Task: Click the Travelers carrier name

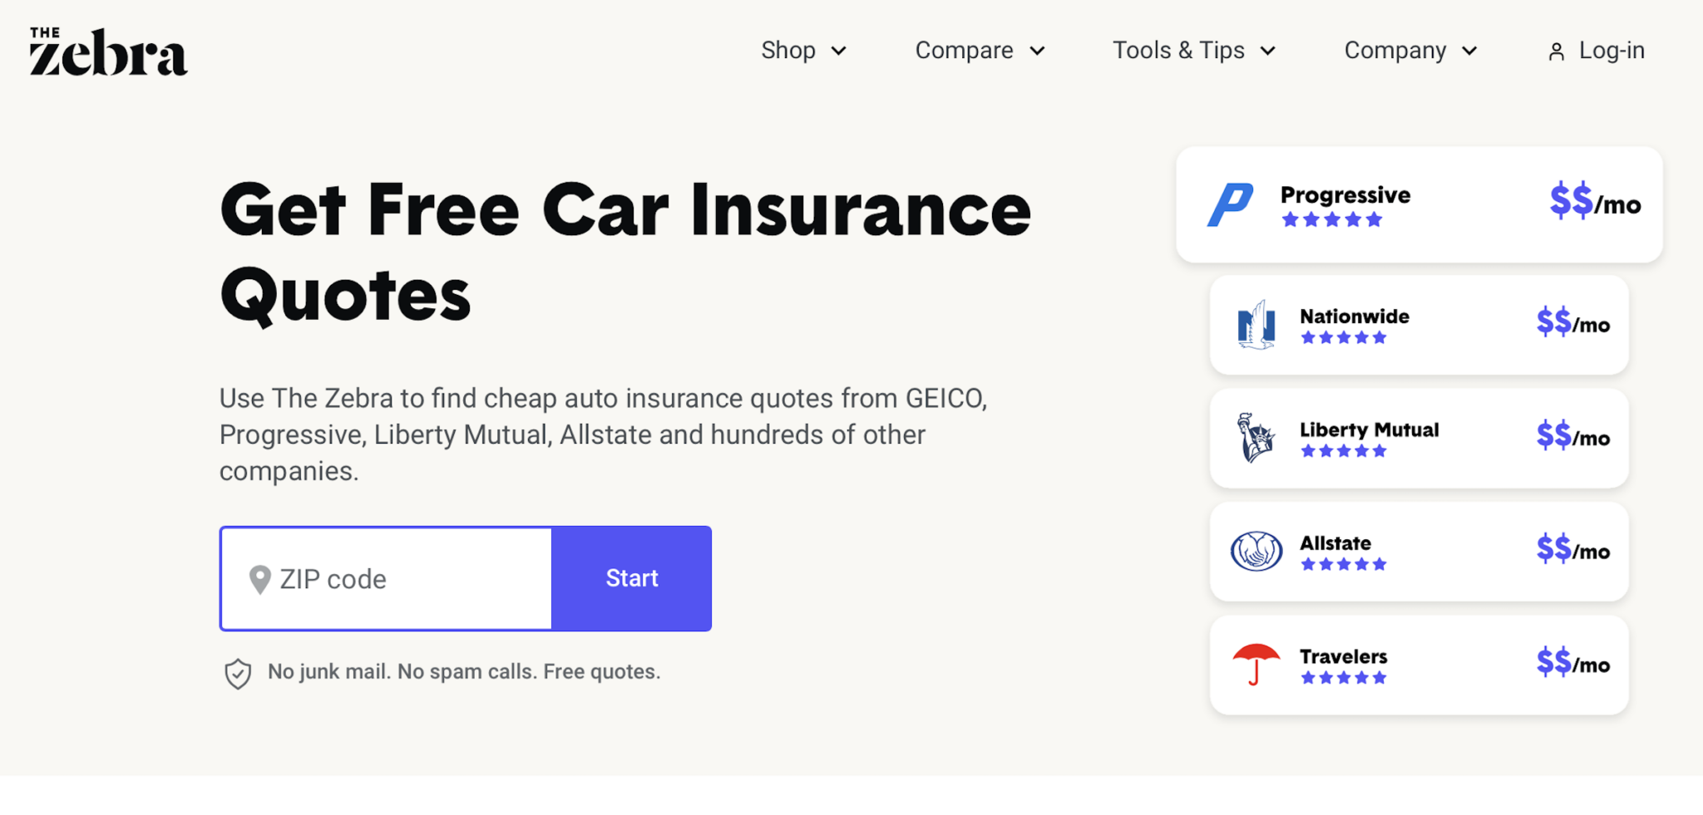Action: (x=1343, y=656)
